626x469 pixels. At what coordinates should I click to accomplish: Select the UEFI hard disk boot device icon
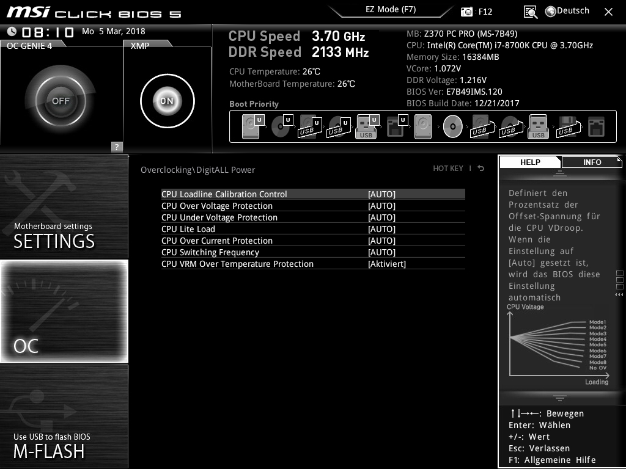[x=253, y=126]
